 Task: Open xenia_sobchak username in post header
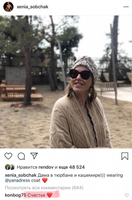point(32,7)
